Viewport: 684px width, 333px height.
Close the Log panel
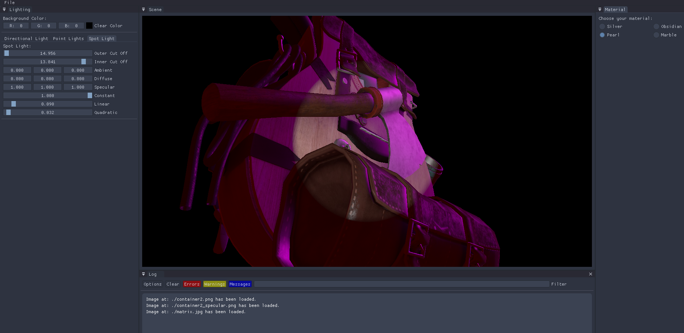point(590,274)
